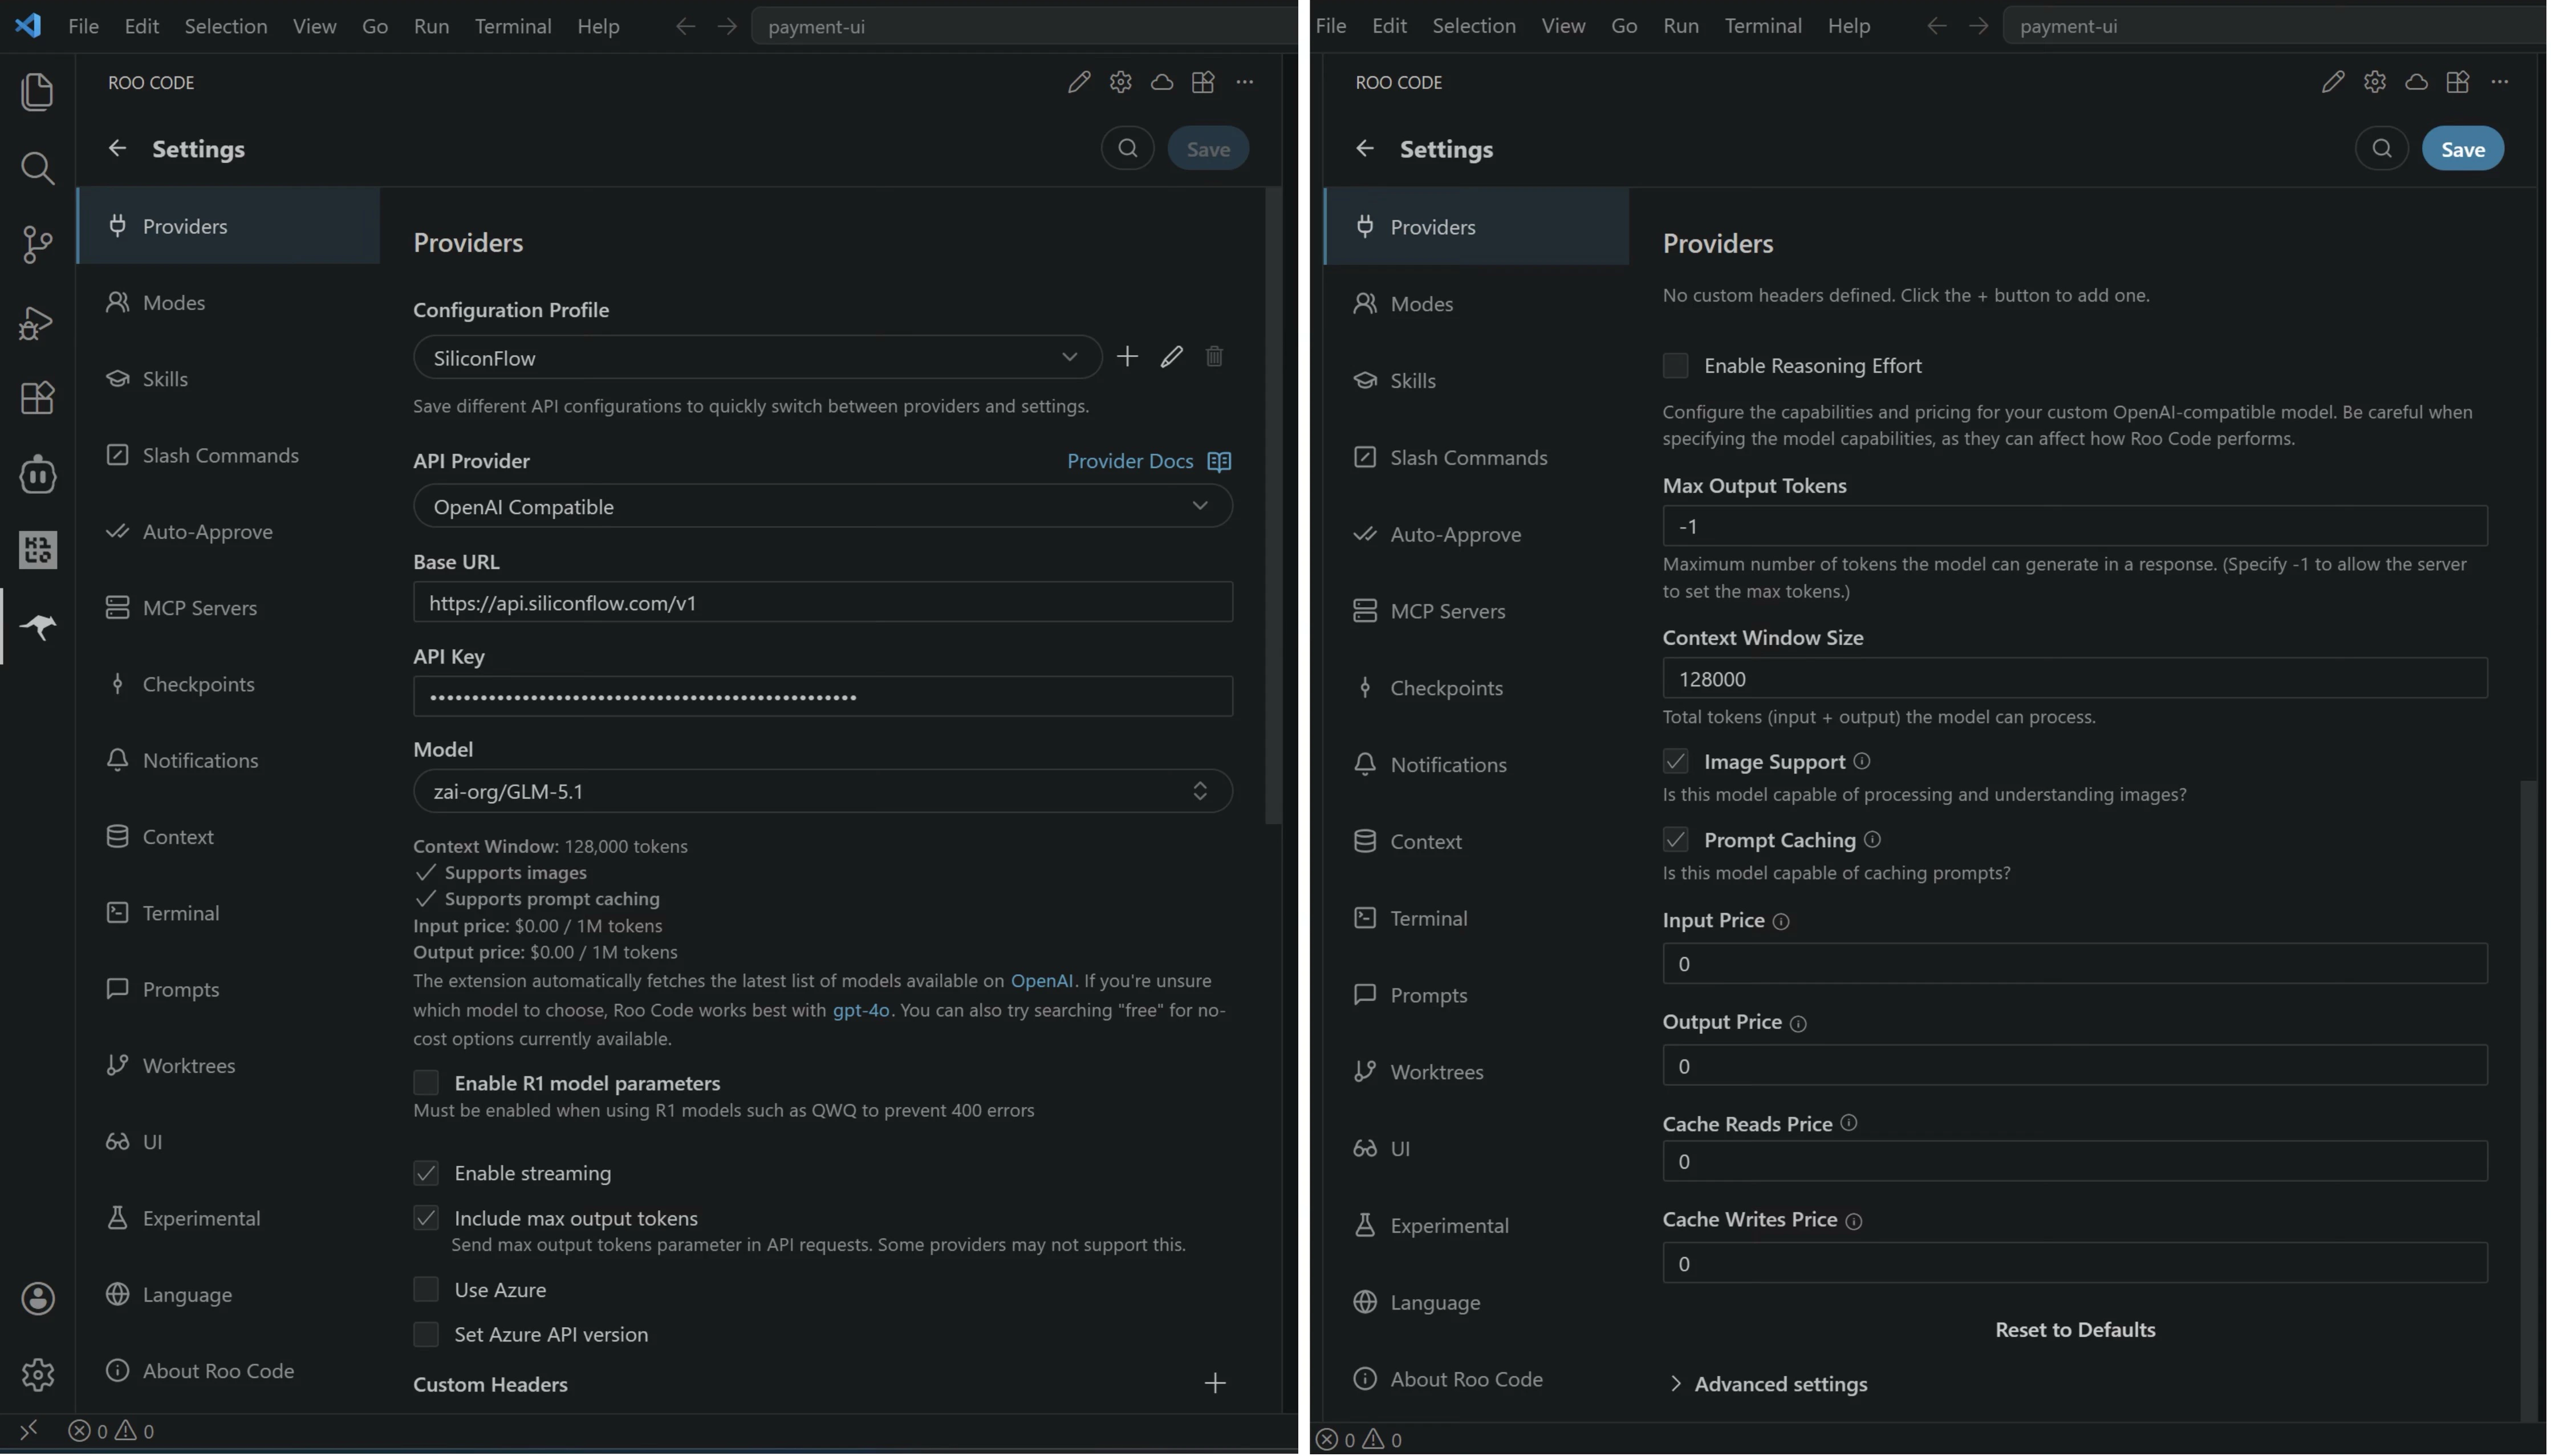Click the settings search magnifier in left panel

click(1127, 149)
